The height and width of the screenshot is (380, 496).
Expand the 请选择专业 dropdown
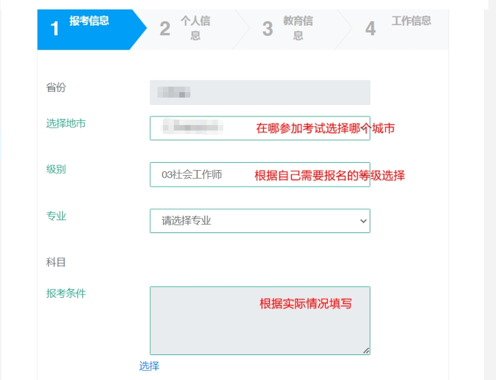click(259, 221)
